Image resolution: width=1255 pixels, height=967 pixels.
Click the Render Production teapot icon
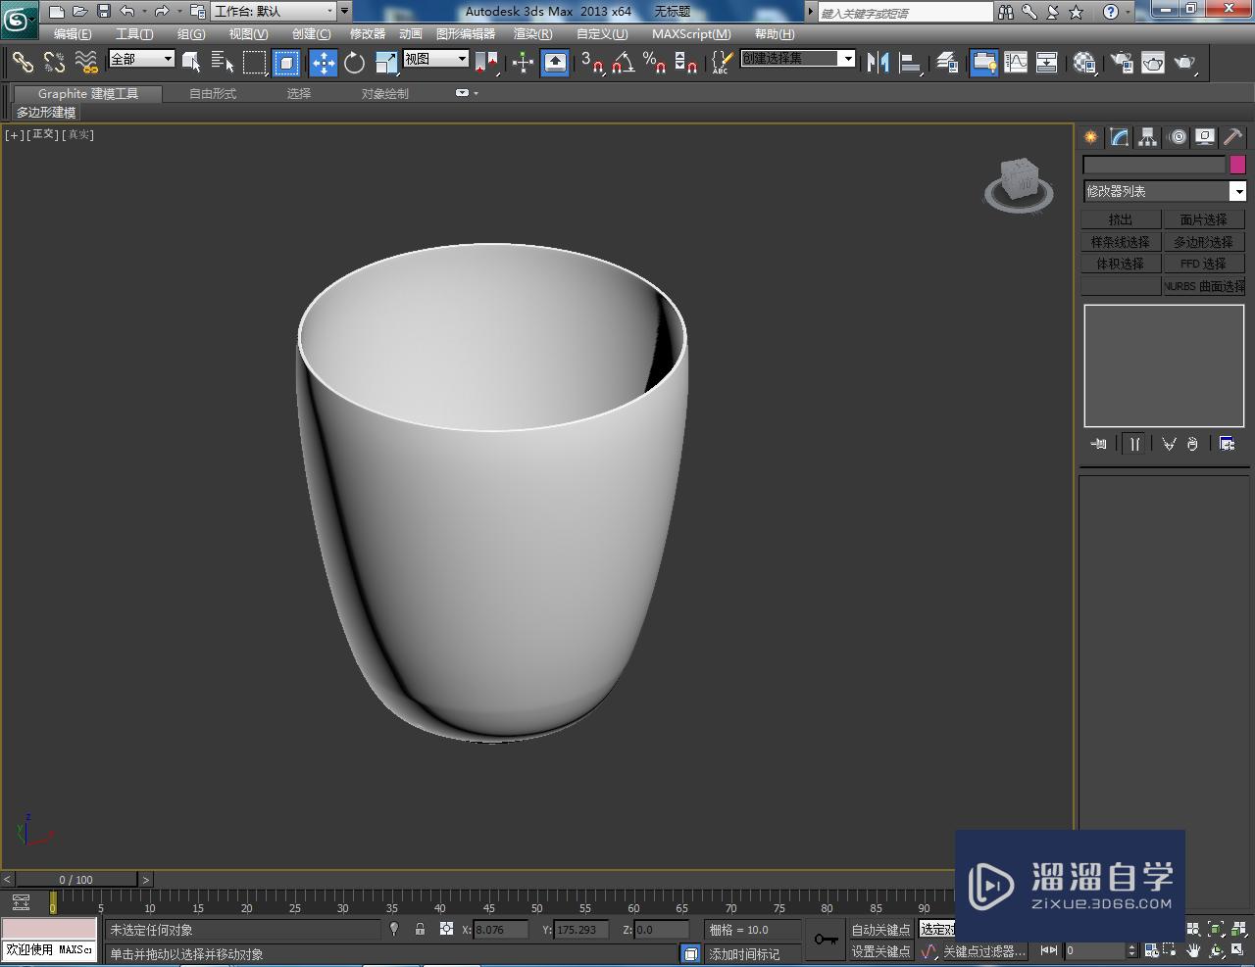pos(1185,62)
